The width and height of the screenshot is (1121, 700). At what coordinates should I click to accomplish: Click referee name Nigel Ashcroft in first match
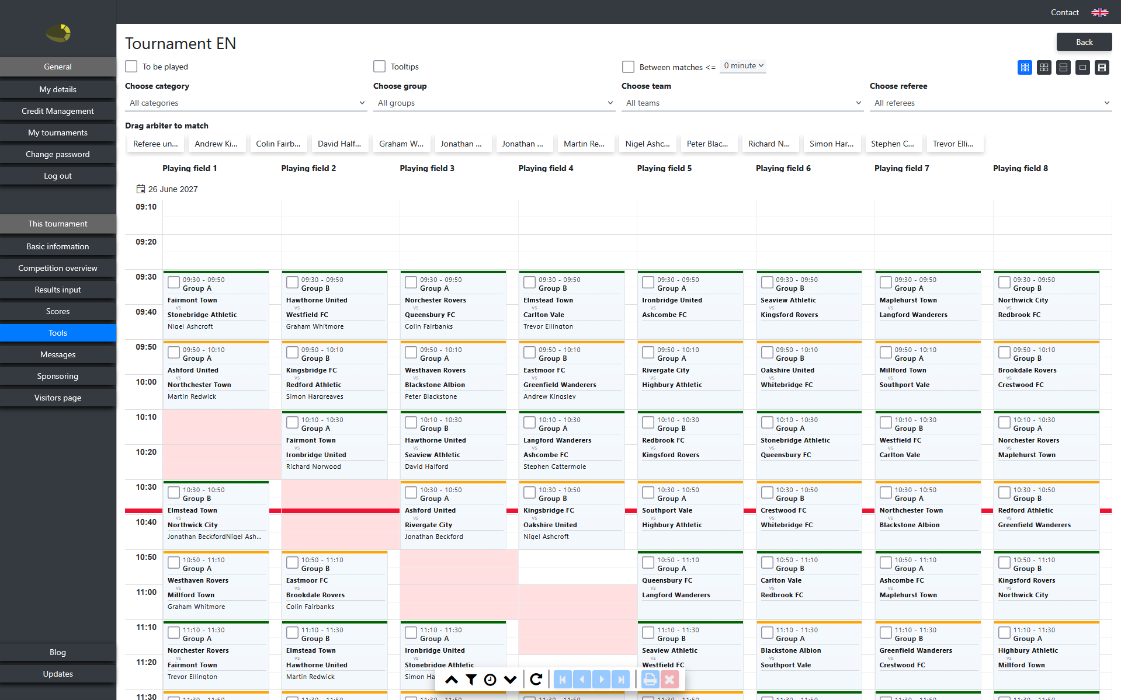coord(190,326)
